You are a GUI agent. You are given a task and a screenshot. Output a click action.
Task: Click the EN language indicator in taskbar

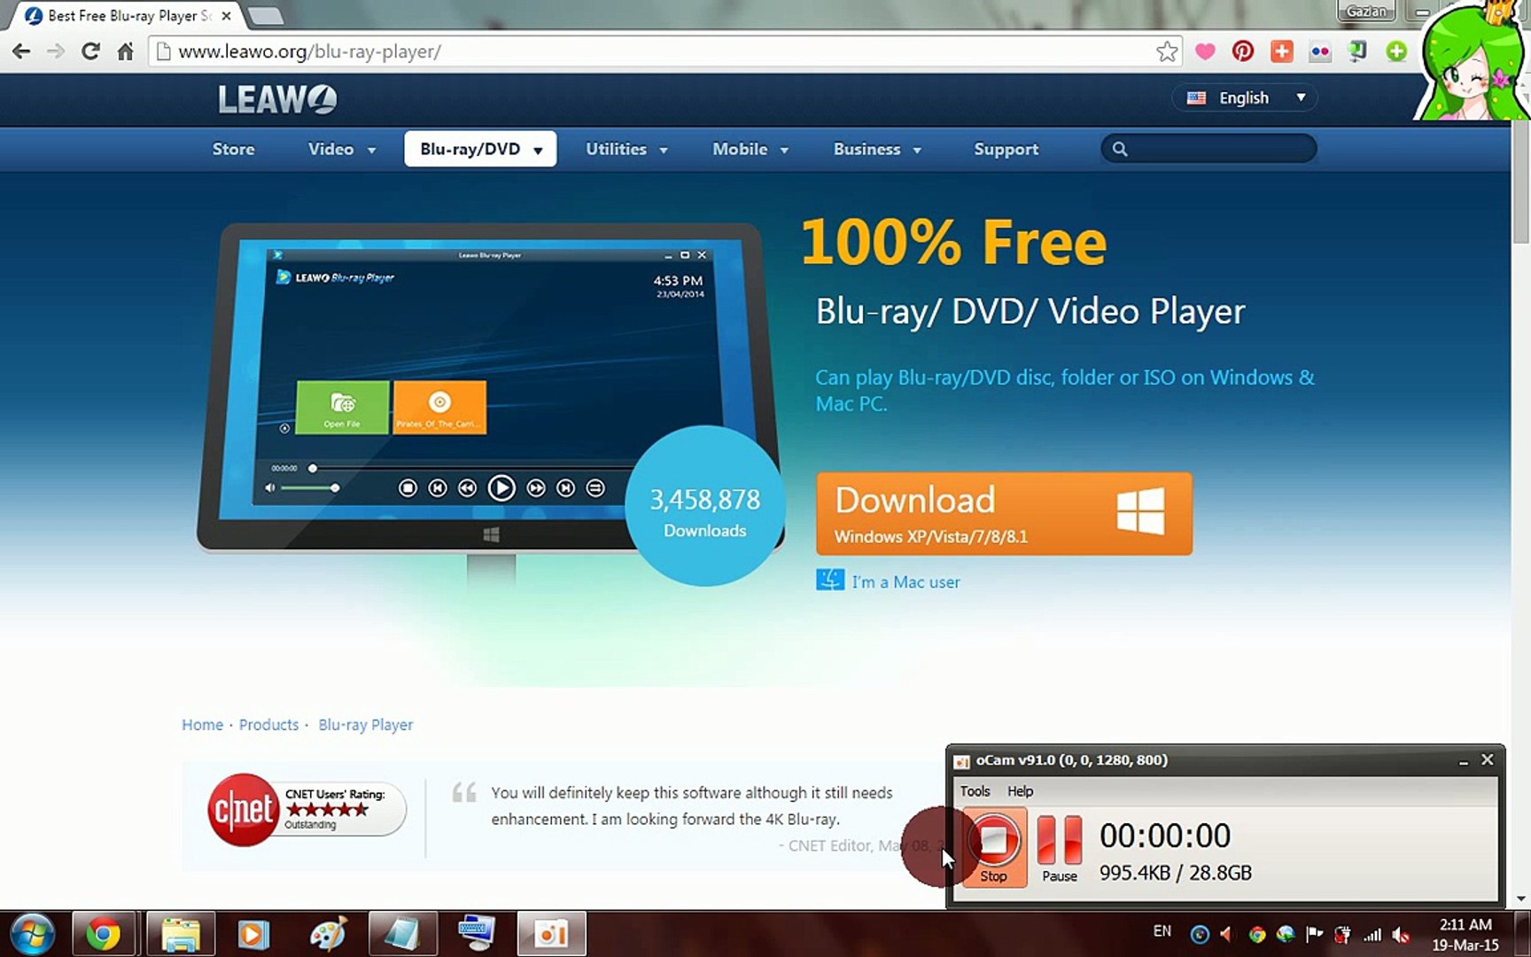pyautogui.click(x=1162, y=931)
